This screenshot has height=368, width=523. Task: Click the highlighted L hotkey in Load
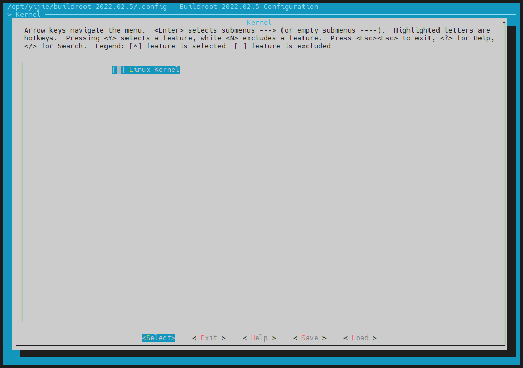pyautogui.click(x=352, y=338)
